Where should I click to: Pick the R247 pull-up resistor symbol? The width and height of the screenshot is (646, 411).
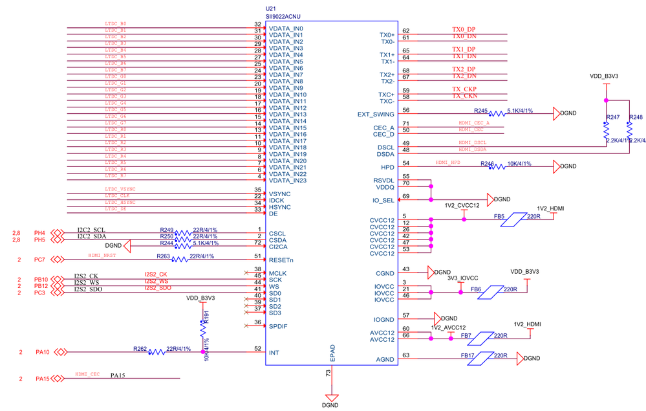pos(606,131)
